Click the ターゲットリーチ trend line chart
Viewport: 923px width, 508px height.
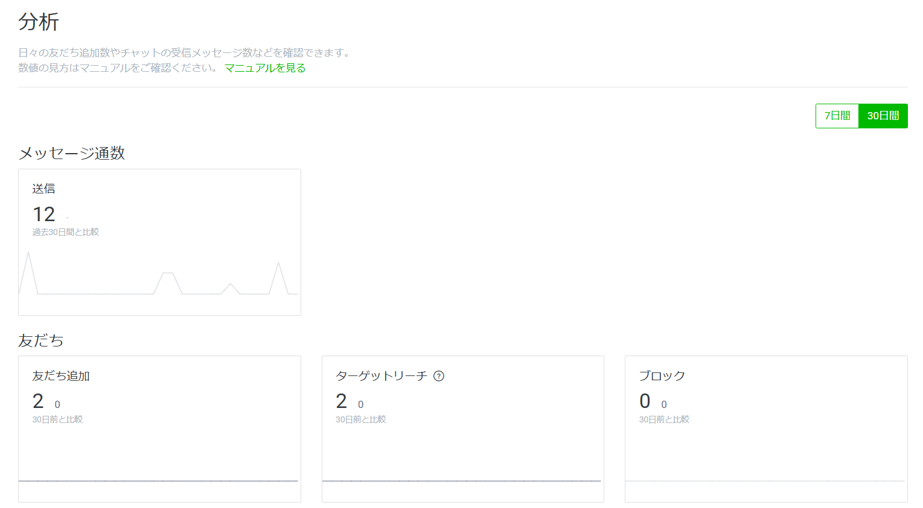coord(462,480)
